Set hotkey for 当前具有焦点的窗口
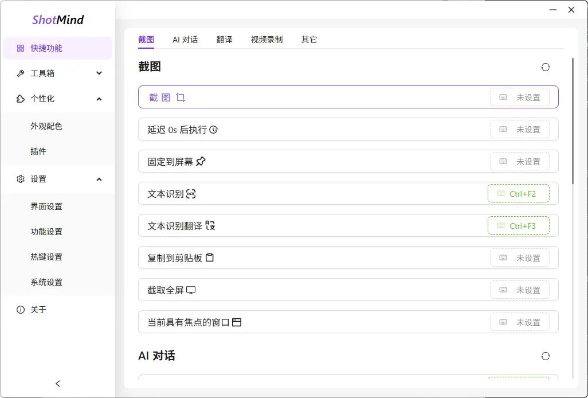Viewport: 588px width, 398px height. click(x=520, y=322)
